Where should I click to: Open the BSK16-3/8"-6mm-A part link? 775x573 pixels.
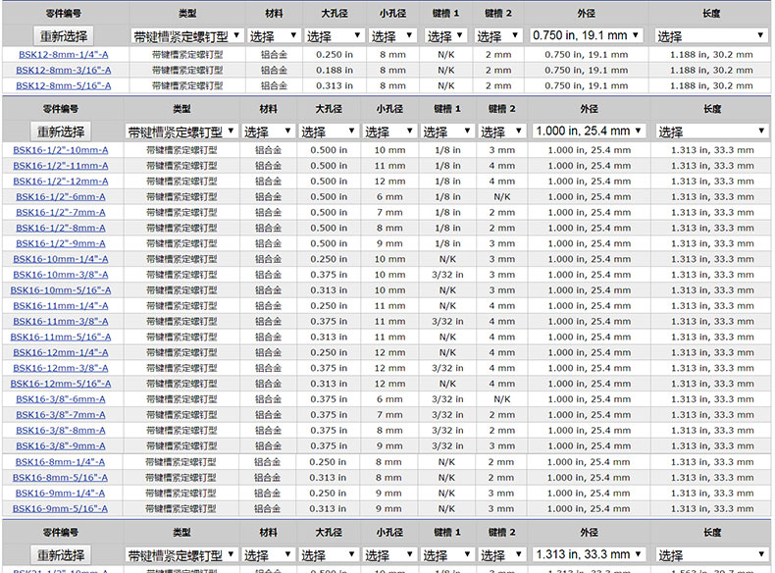coord(61,399)
